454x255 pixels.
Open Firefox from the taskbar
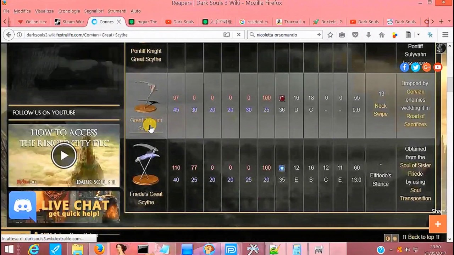[x=99, y=249]
